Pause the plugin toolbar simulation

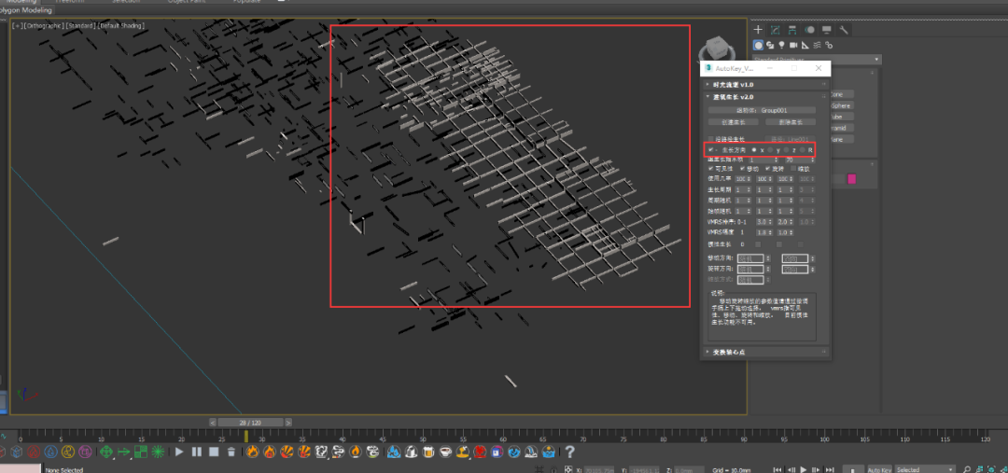point(197,452)
